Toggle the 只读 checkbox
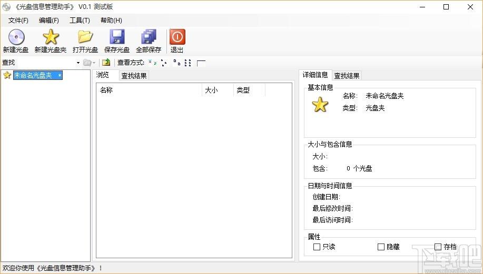Screen dimensions: 483x274 (317, 247)
